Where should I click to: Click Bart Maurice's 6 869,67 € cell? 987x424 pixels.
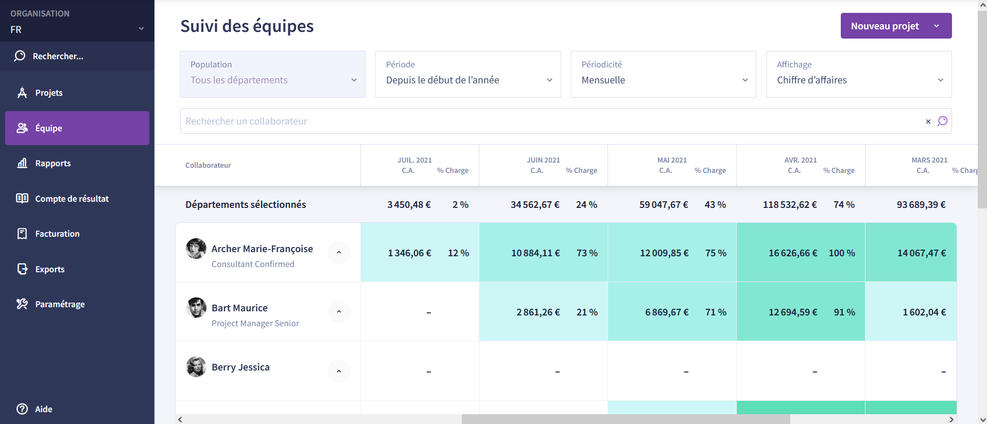[x=667, y=312]
